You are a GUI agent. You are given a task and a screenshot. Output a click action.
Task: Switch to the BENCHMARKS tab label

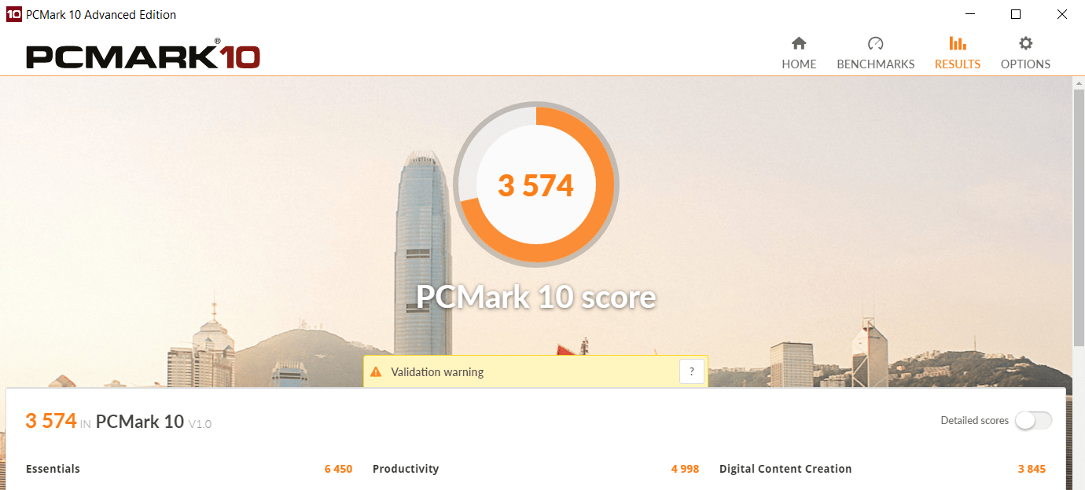click(x=876, y=64)
